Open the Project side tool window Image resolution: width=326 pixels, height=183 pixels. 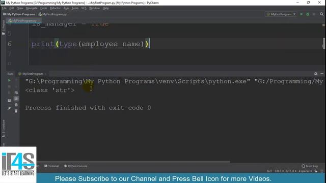(3, 27)
